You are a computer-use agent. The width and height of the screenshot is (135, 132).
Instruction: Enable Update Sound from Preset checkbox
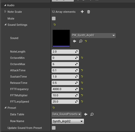[54, 128]
